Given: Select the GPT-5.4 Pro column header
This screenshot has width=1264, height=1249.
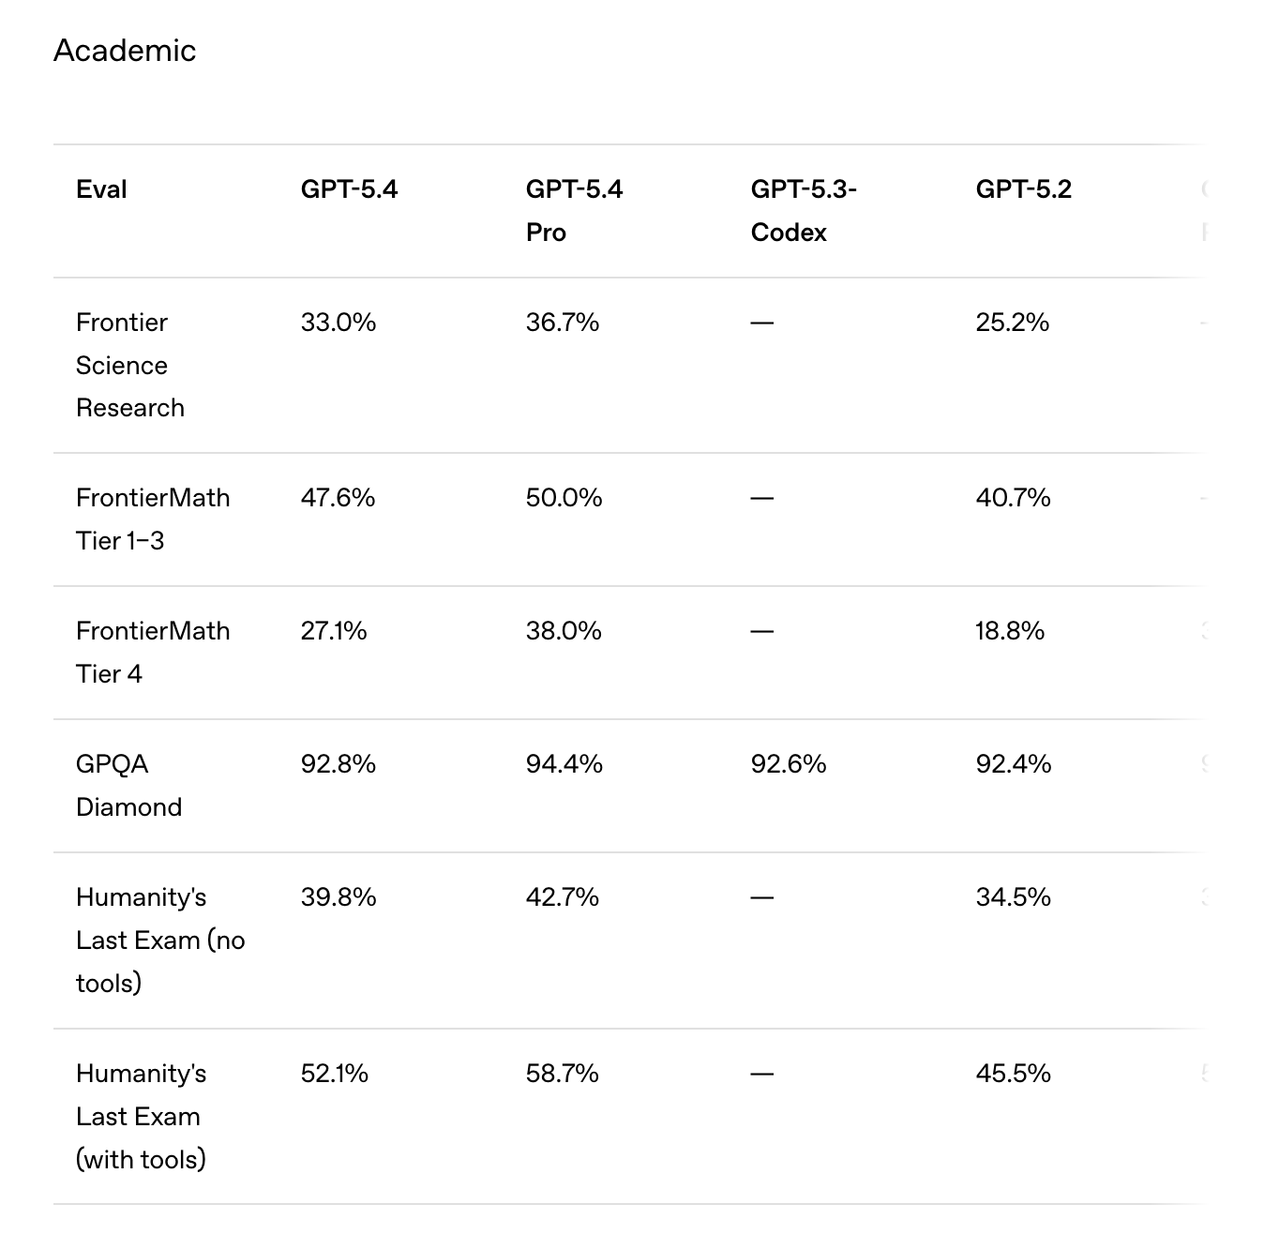Looking at the screenshot, I should (x=574, y=210).
